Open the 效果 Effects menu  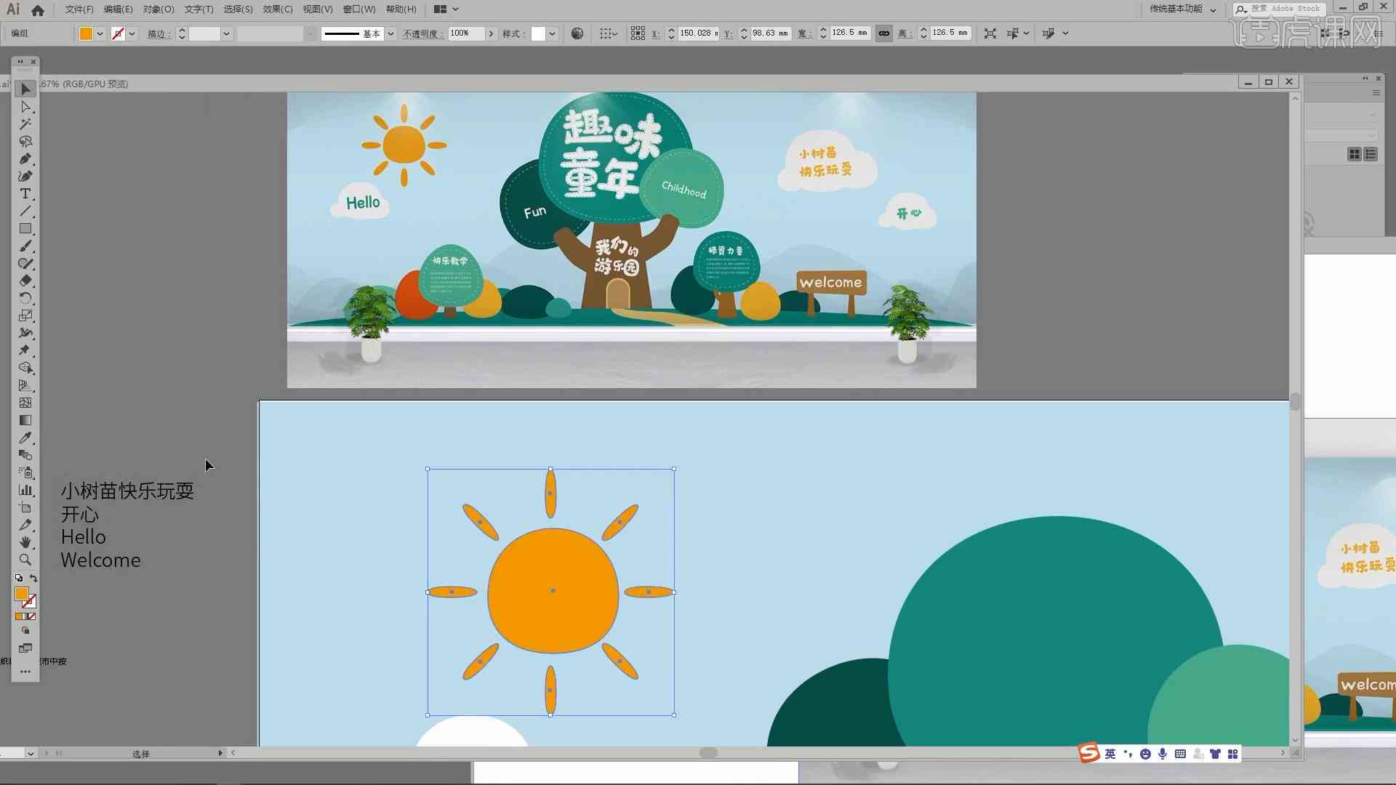point(275,9)
